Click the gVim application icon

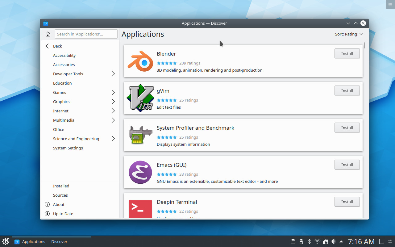click(140, 98)
